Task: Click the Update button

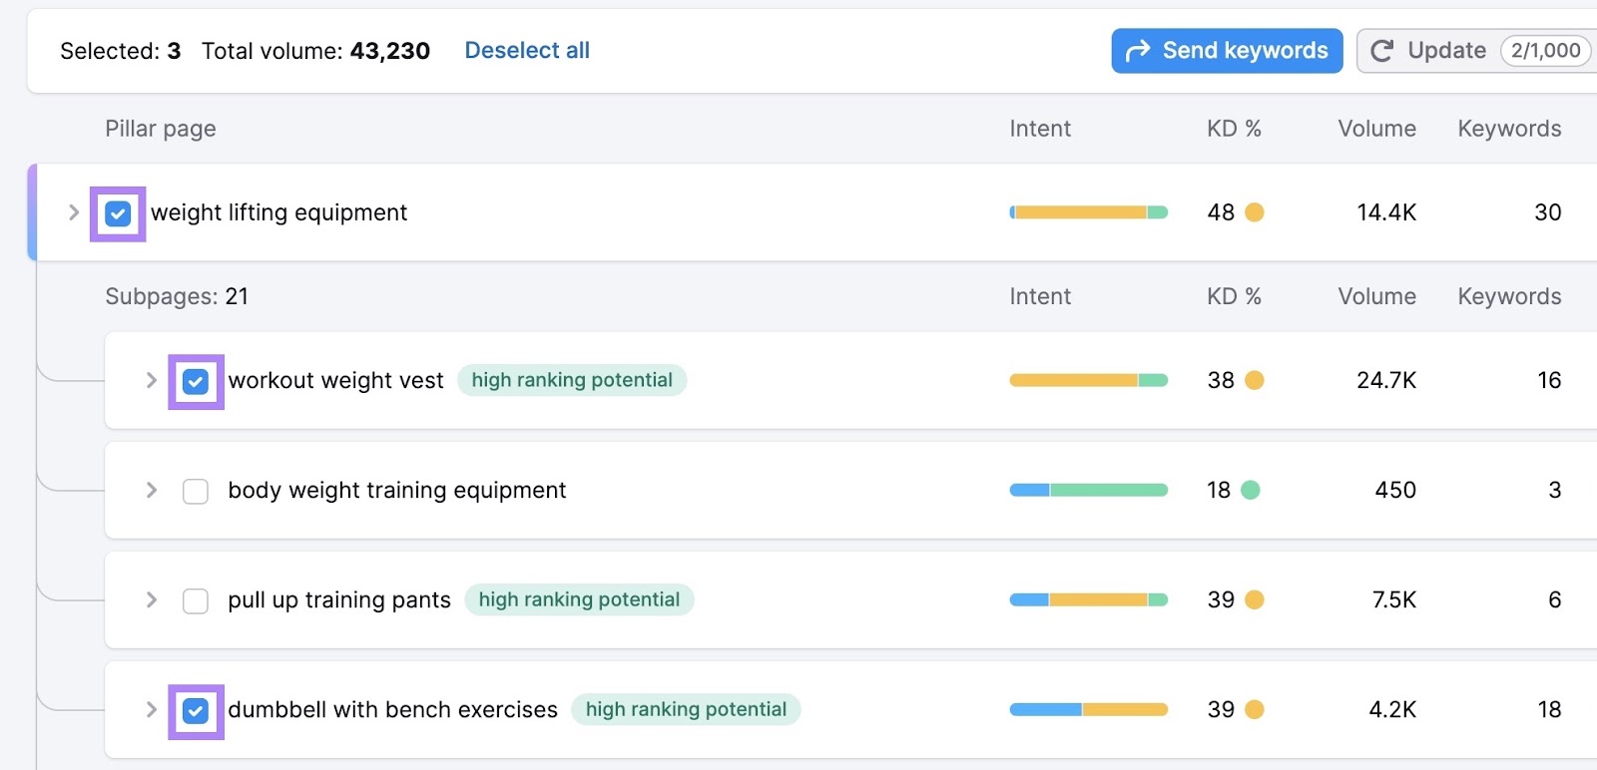Action: pos(1427,51)
